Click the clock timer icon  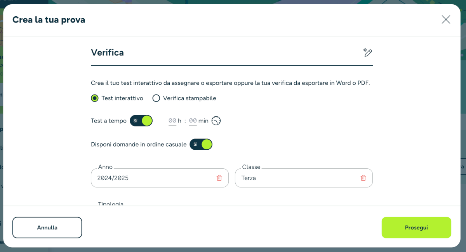pyautogui.click(x=216, y=121)
